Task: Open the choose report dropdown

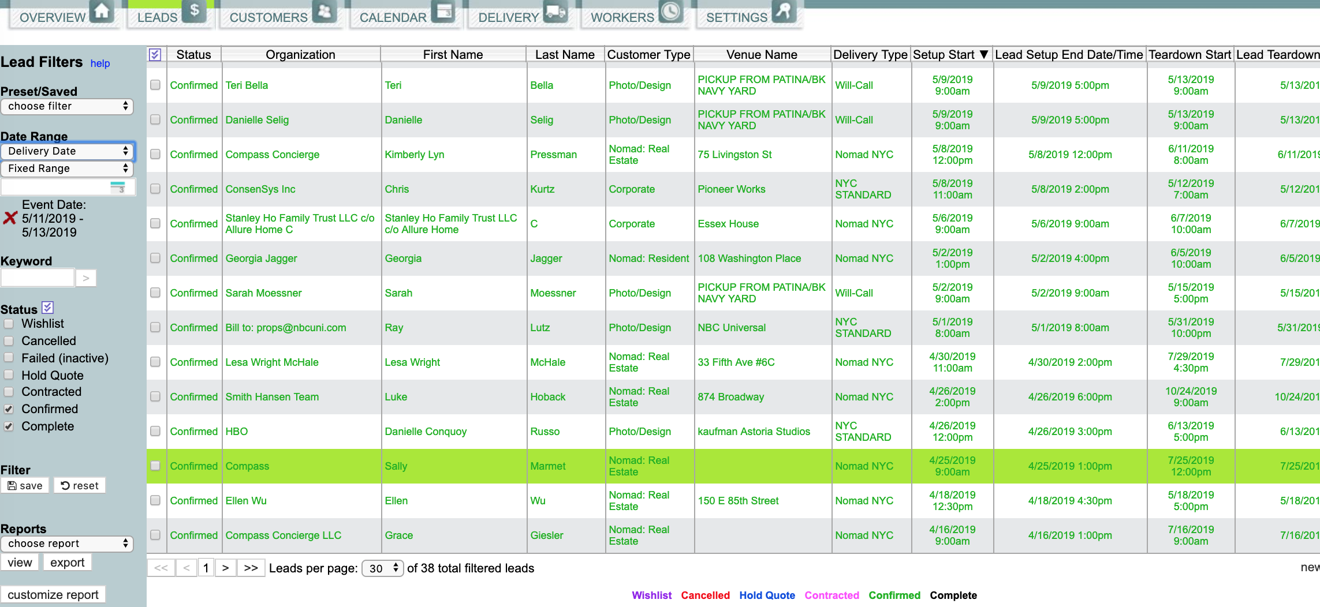Action: point(67,544)
